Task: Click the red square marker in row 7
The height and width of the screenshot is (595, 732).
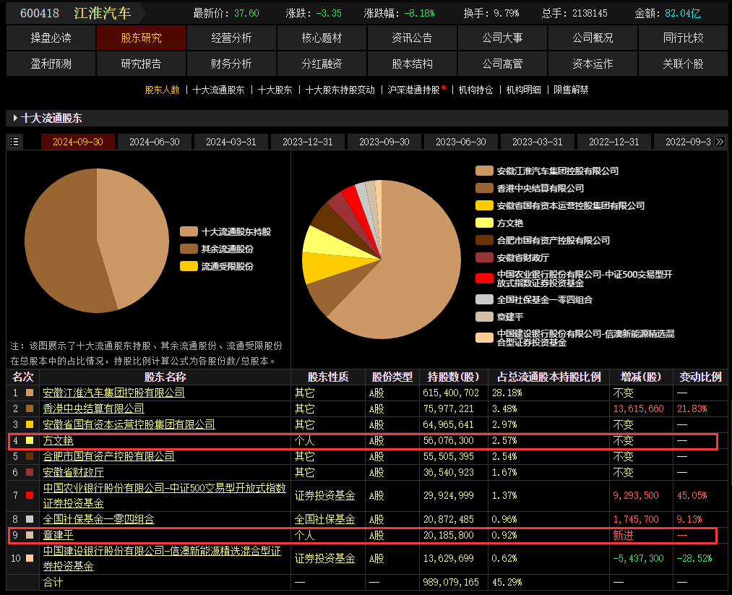Action: [30, 495]
